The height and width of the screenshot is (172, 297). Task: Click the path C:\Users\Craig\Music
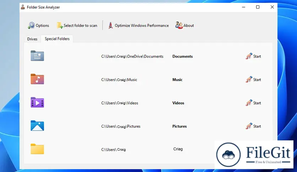click(119, 80)
